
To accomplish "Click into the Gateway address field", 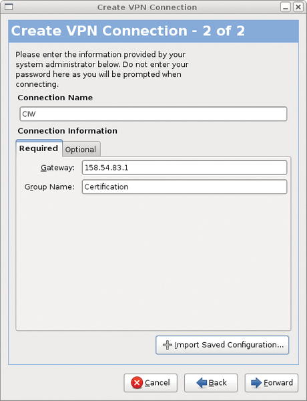I will (184, 168).
